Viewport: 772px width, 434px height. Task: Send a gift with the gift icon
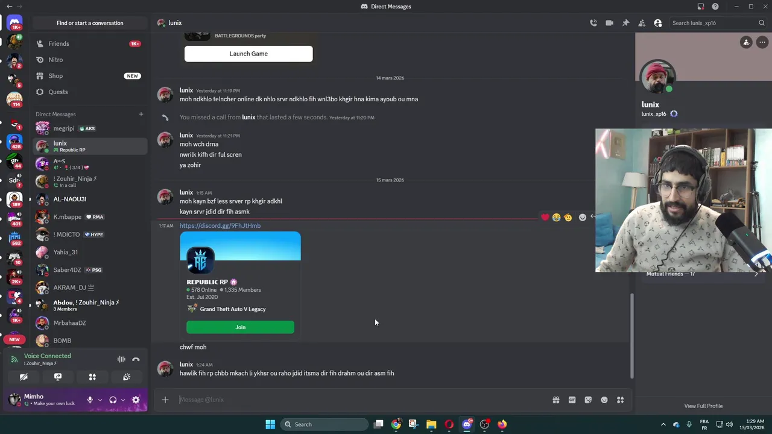pyautogui.click(x=555, y=400)
